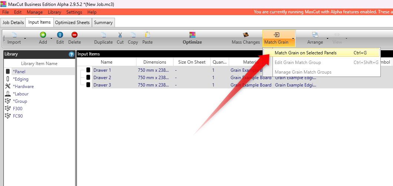
Task: Run Optimize from the toolbar
Action: [192, 38]
